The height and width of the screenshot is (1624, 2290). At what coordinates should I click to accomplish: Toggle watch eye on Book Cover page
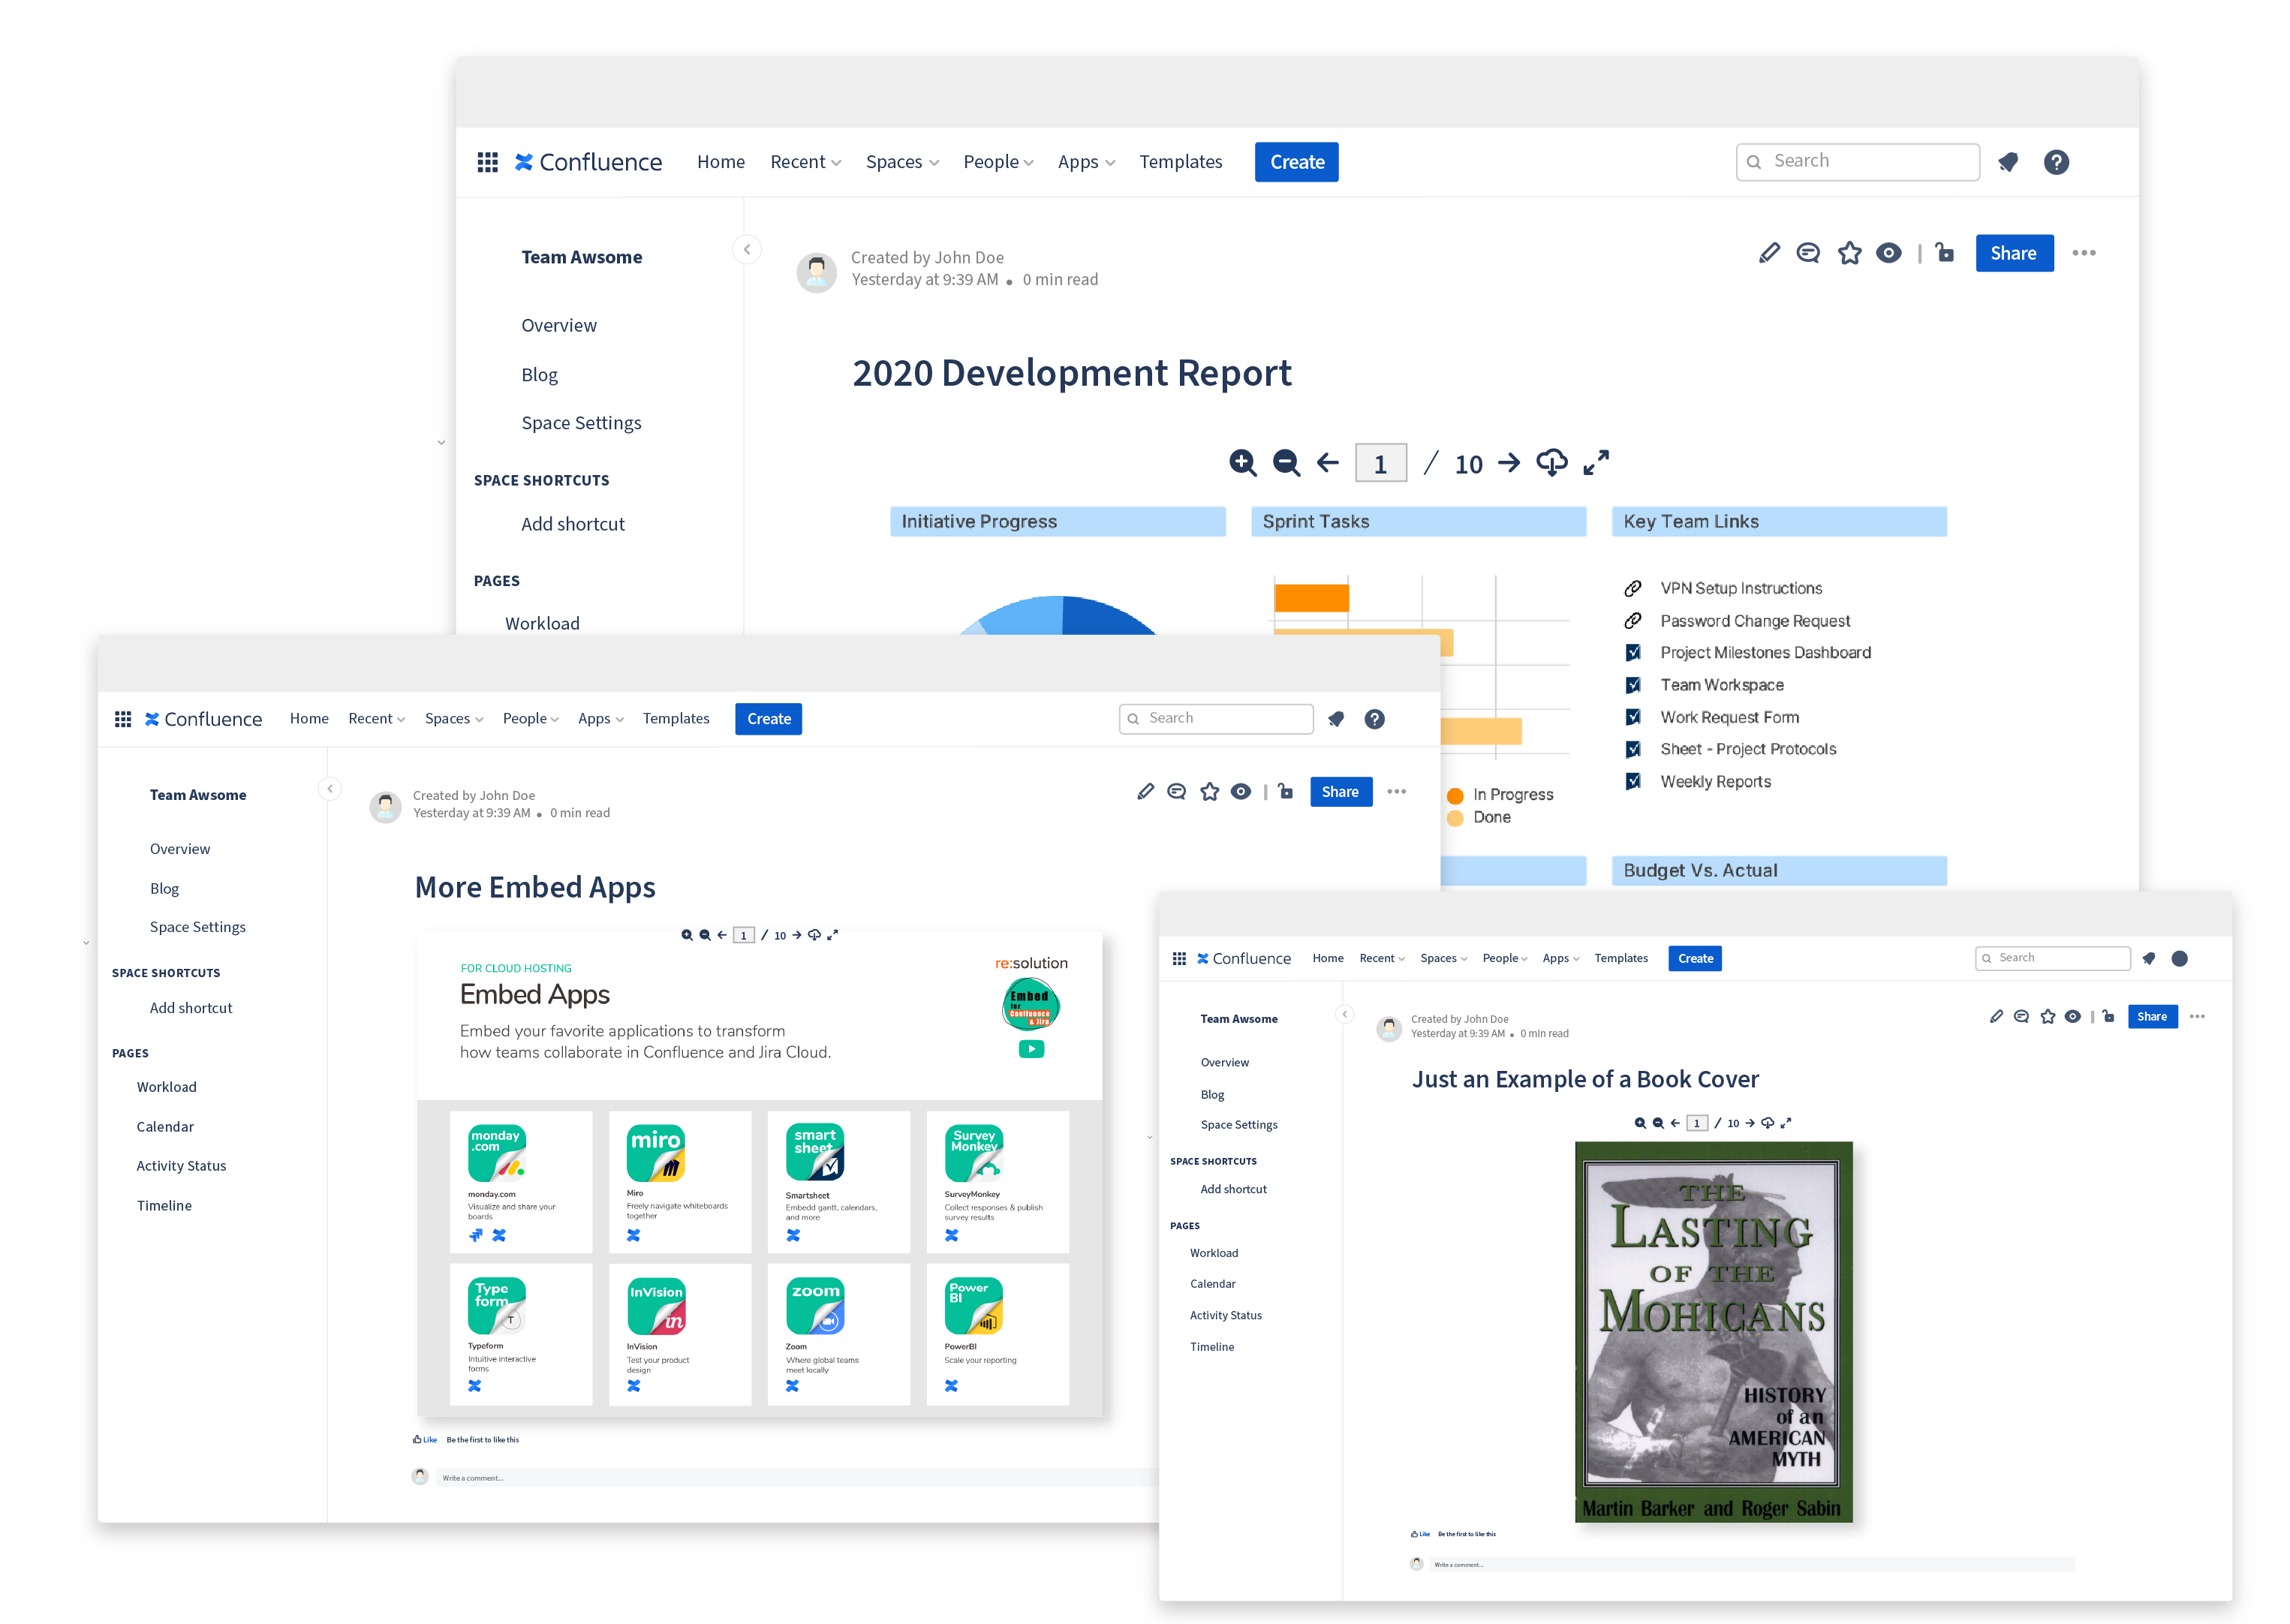pos(2073,1016)
